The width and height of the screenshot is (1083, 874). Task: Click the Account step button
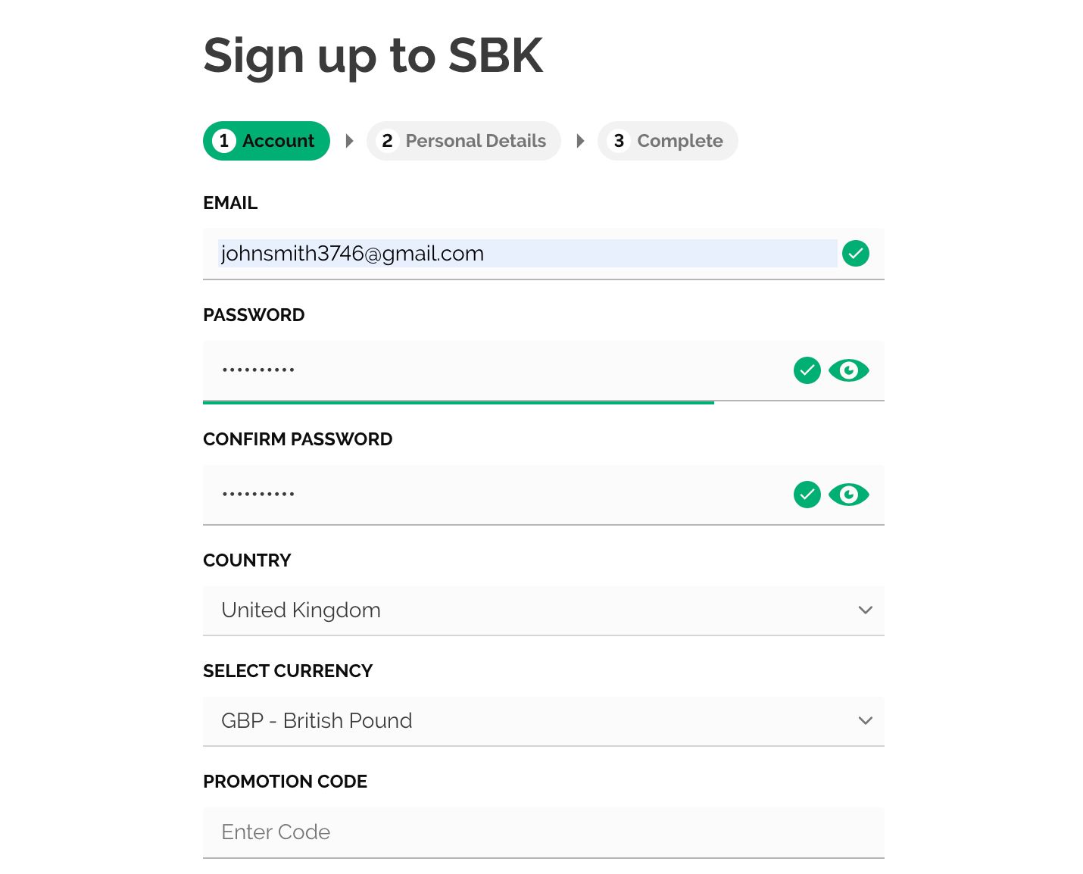(x=266, y=140)
